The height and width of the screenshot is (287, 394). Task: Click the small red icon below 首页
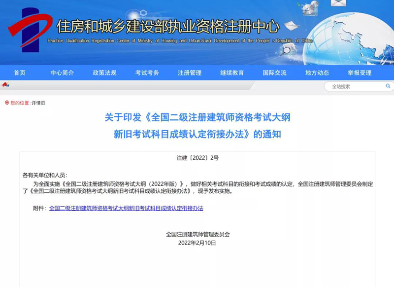point(5,85)
